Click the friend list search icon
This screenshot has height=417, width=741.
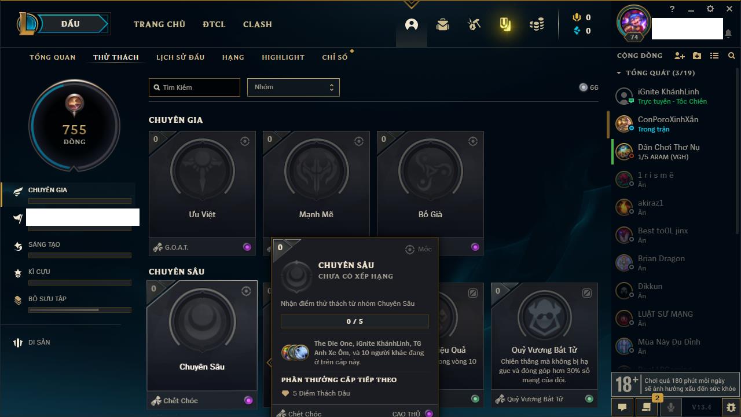(732, 56)
